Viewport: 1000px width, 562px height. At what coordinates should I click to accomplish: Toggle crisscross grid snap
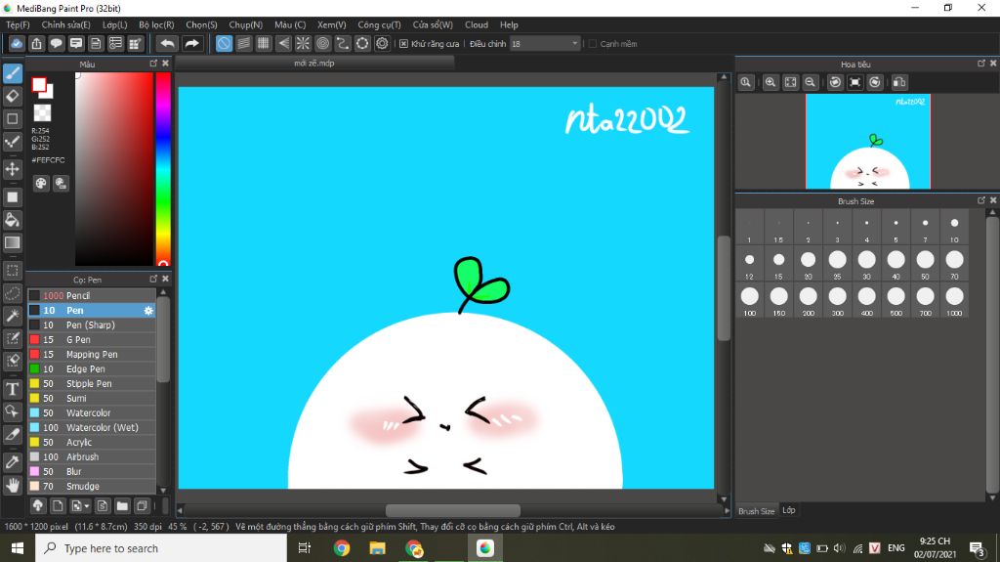pyautogui.click(x=264, y=43)
